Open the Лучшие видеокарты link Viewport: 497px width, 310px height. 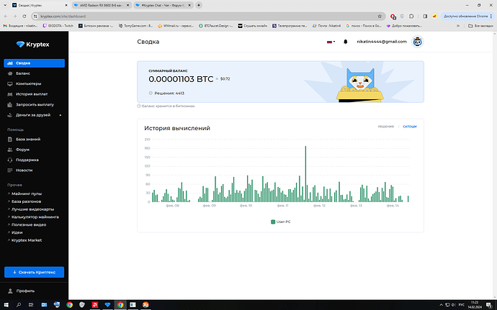(31, 209)
